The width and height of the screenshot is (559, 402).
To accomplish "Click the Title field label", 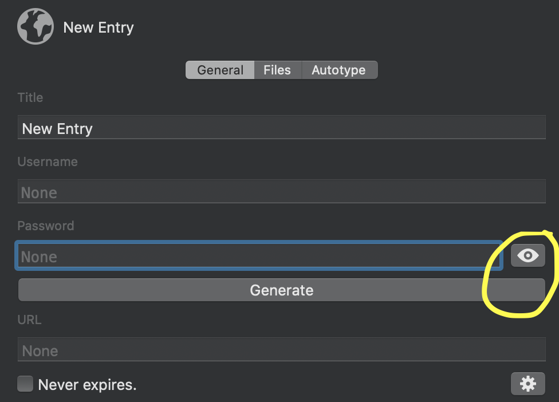I will point(30,97).
